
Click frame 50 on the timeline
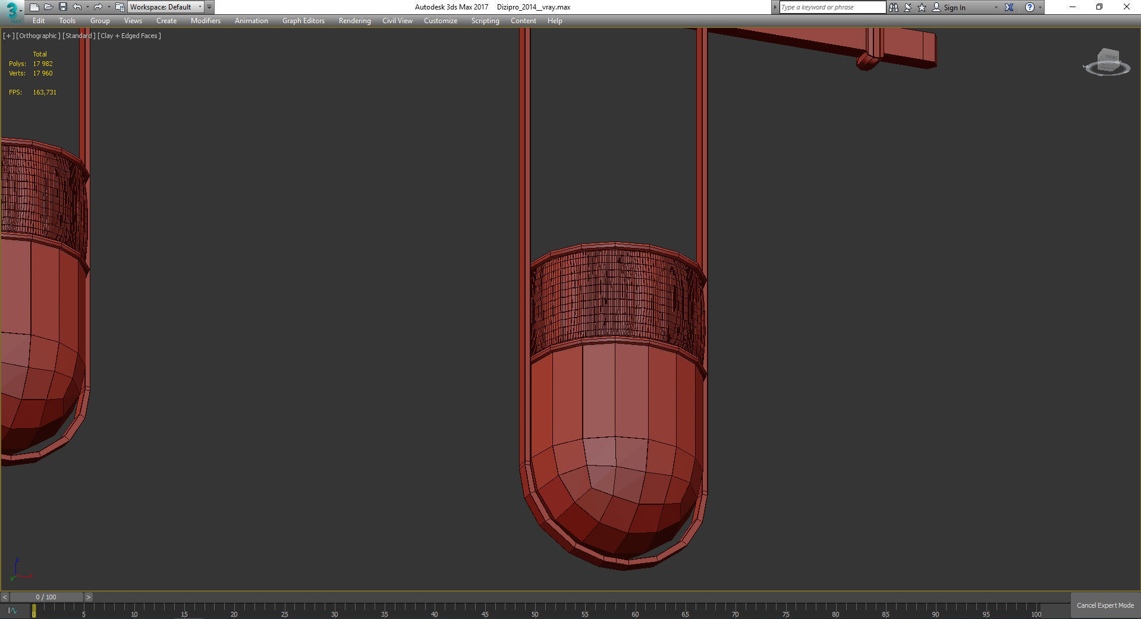click(x=535, y=614)
